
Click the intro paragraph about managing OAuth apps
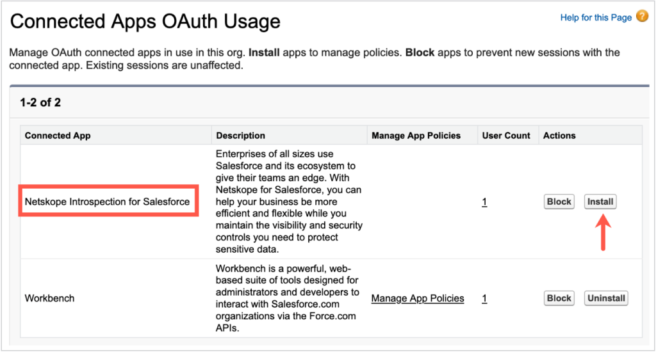[314, 59]
